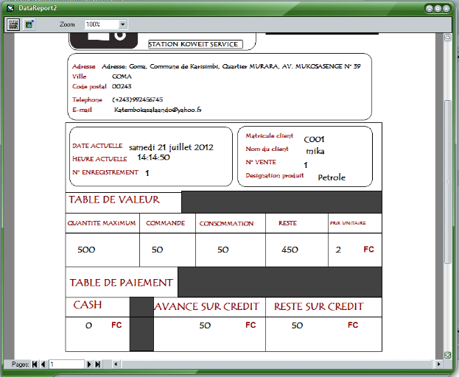Go to the first page button
The image size is (459, 377).
pyautogui.click(x=35, y=364)
